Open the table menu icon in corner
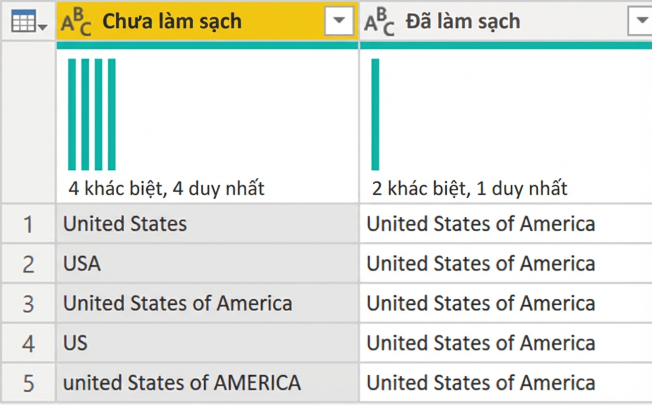Image resolution: width=652 pixels, height=405 pixels. (x=28, y=22)
